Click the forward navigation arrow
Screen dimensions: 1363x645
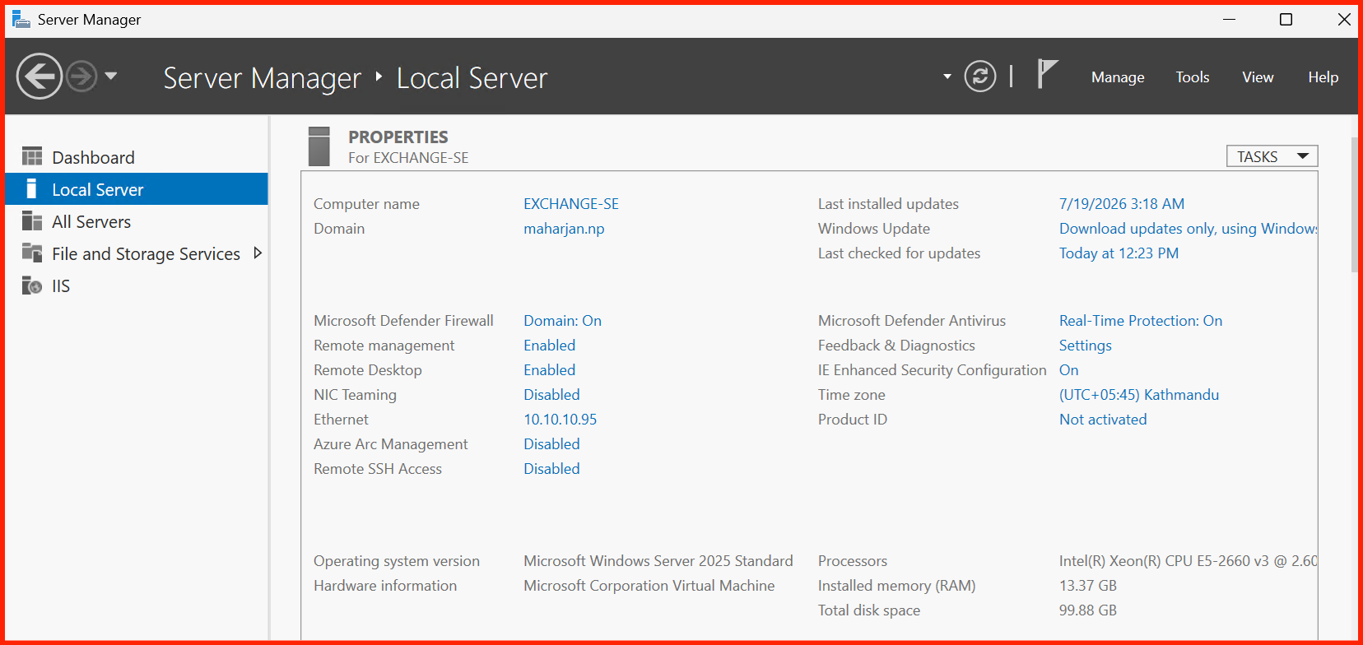pyautogui.click(x=81, y=77)
